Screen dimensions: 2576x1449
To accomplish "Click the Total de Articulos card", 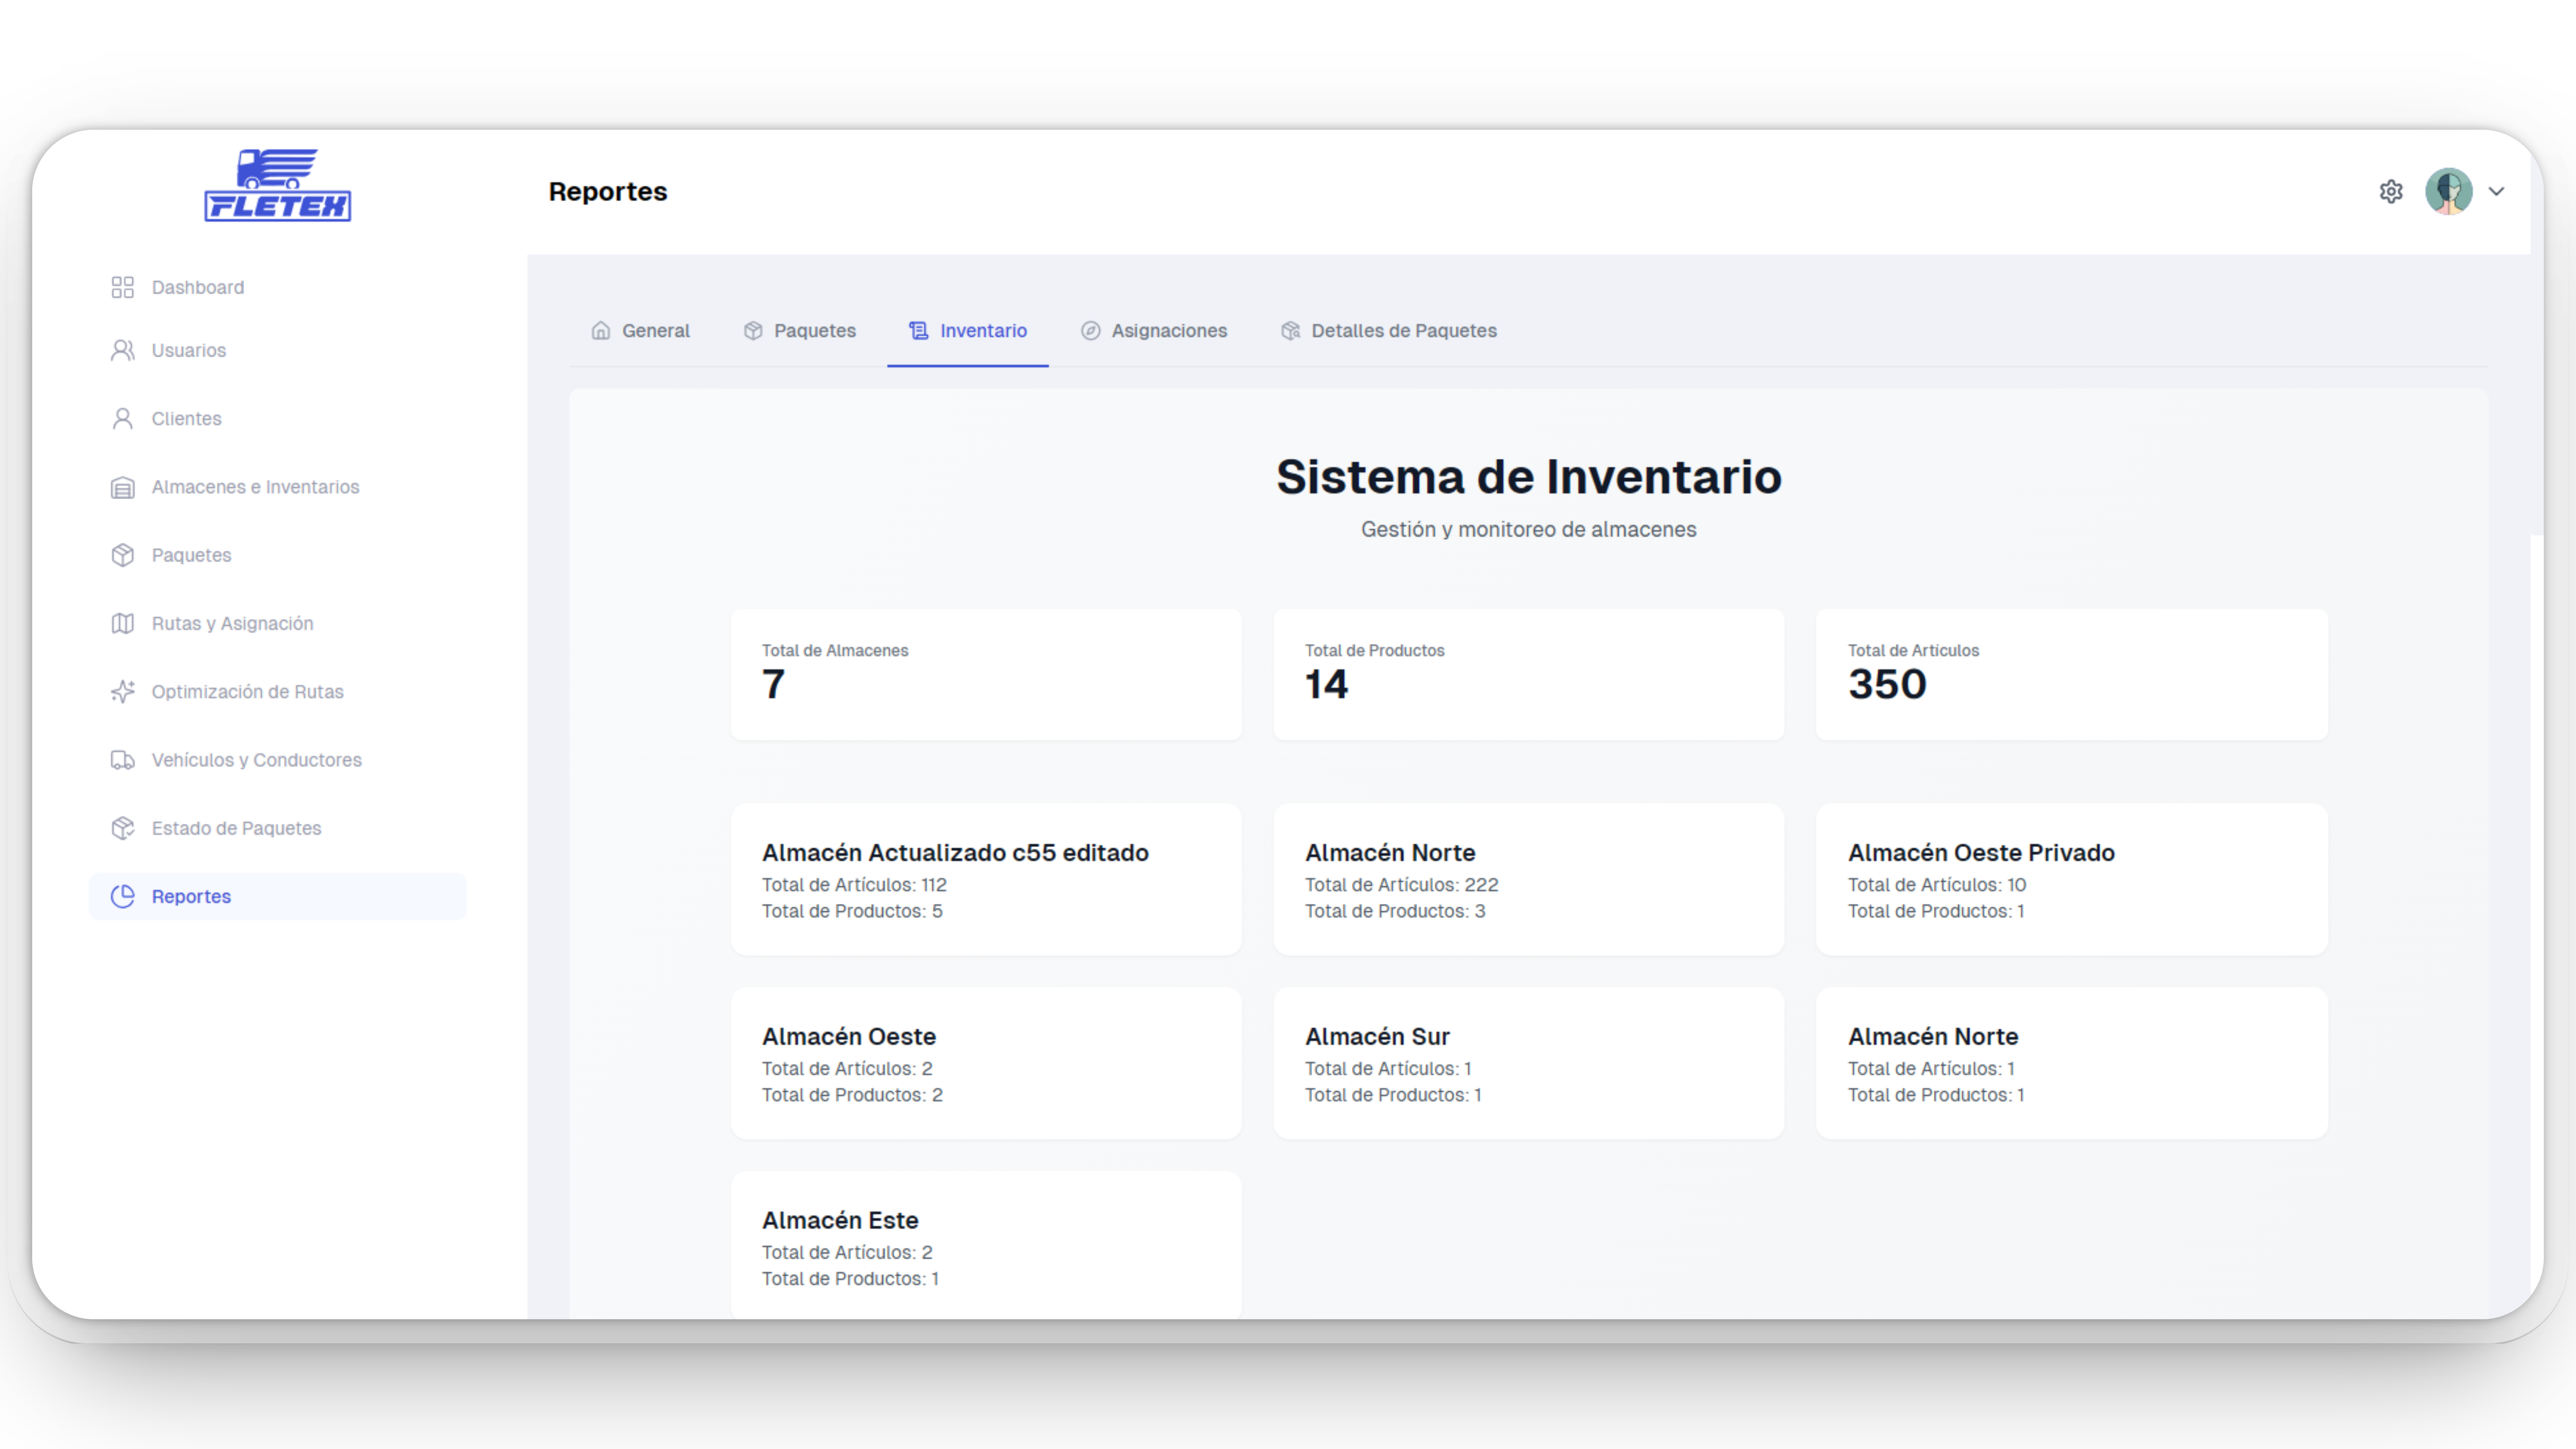I will pyautogui.click(x=2072, y=675).
